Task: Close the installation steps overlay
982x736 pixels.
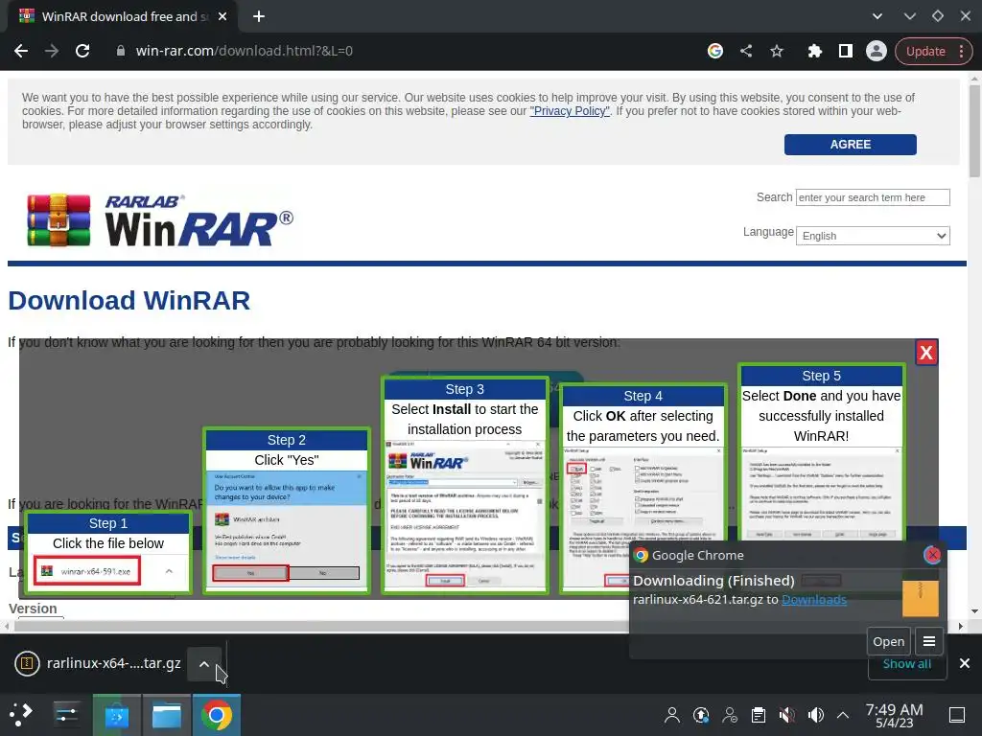Action: click(926, 353)
